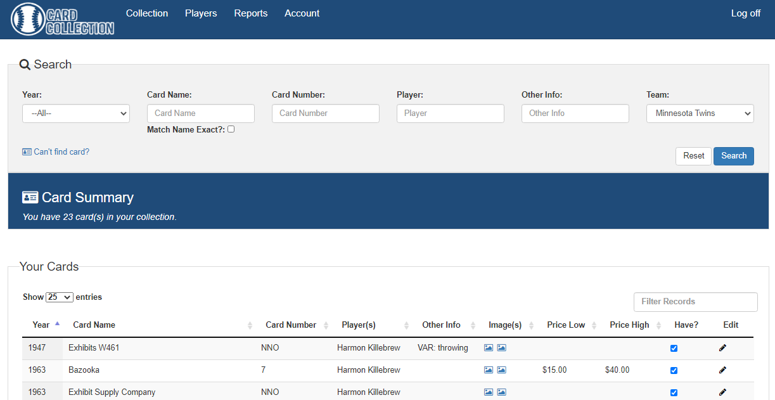The width and height of the screenshot is (775, 400).
Task: Click the Filter Records input box
Action: tap(695, 302)
